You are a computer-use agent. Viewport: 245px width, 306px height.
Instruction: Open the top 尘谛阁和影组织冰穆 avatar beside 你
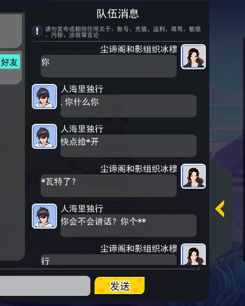[x=193, y=57]
